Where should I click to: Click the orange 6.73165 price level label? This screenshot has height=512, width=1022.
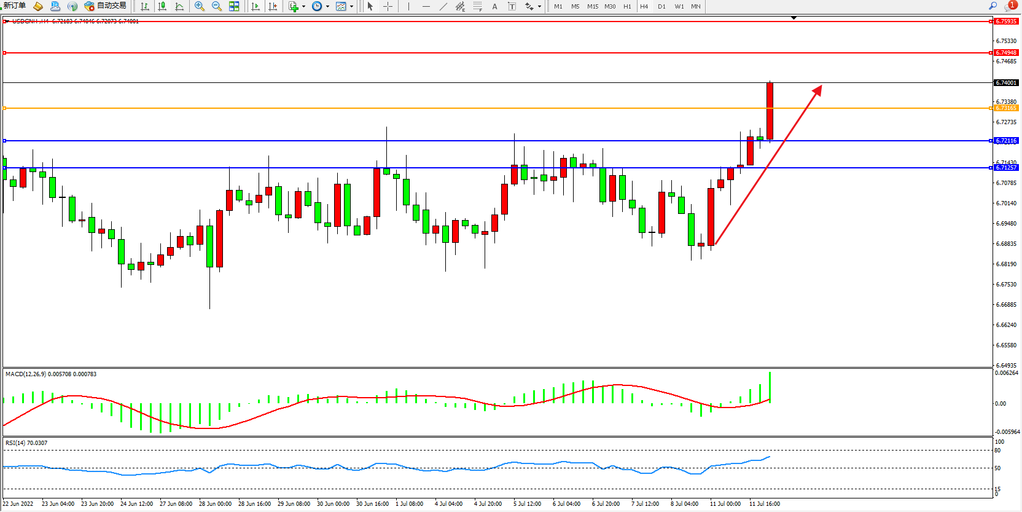click(1006, 108)
